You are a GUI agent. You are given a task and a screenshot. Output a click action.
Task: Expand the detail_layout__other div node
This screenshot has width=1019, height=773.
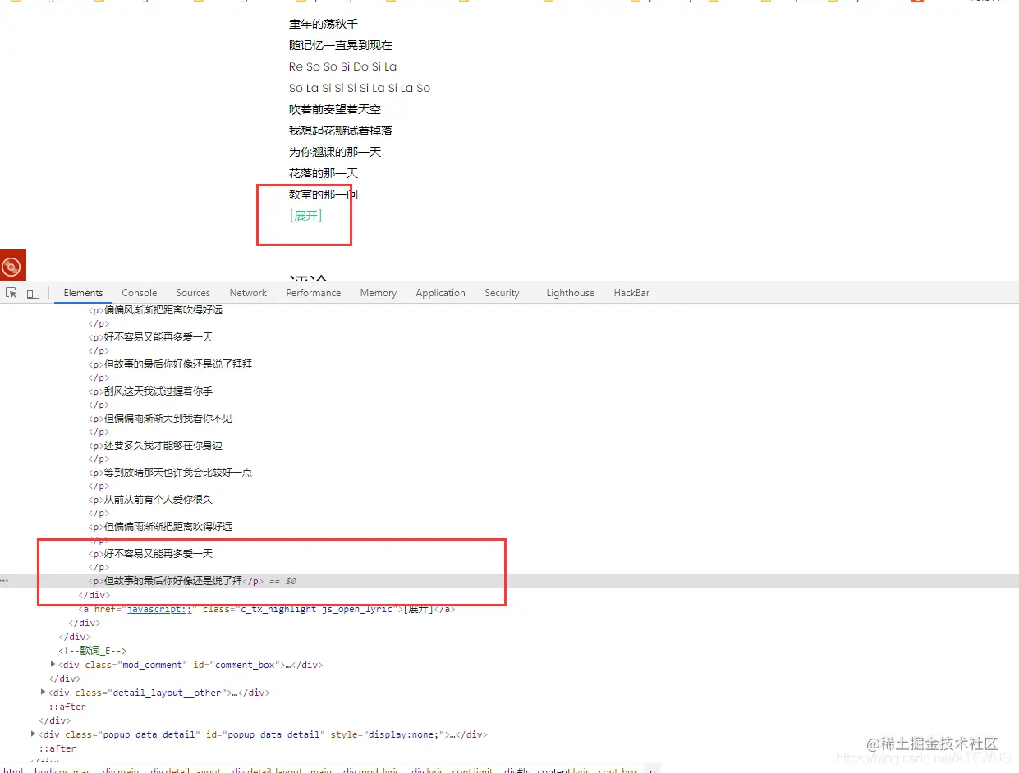pos(43,692)
